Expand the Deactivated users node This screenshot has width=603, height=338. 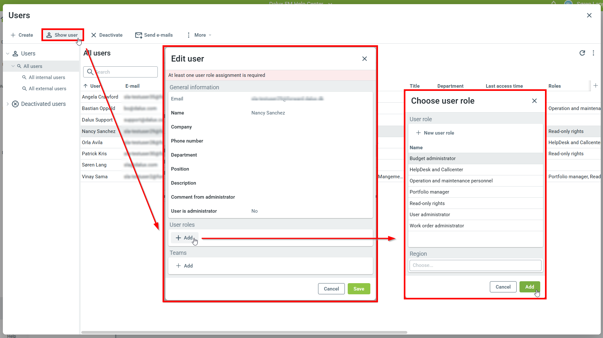pos(8,104)
